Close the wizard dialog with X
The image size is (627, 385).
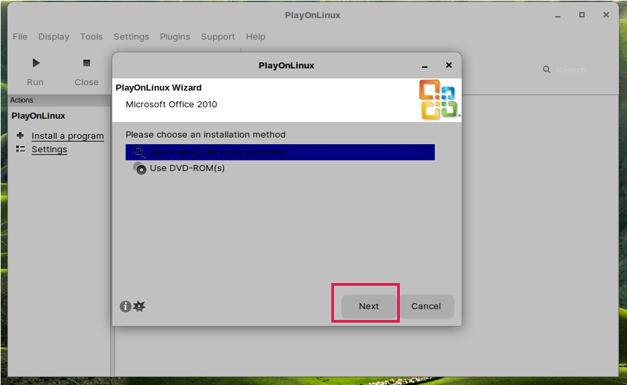click(449, 65)
